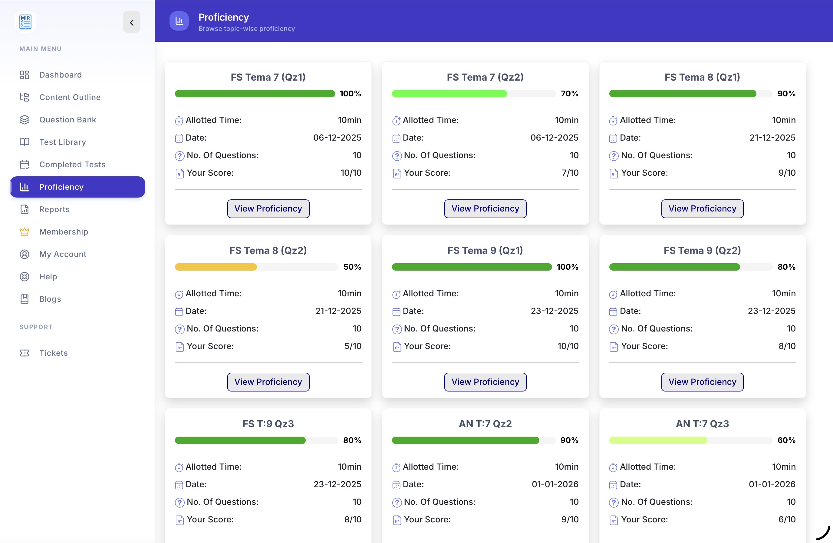Viewport: 833px width, 543px height.
Task: Navigate to Test Library
Action: (x=77, y=142)
